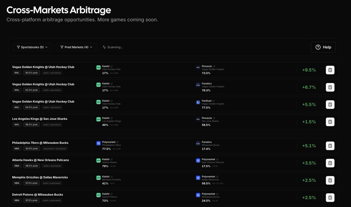Click the 40% Los Angeles Kings odds
The width and height of the screenshot is (351, 207).
click(x=105, y=125)
